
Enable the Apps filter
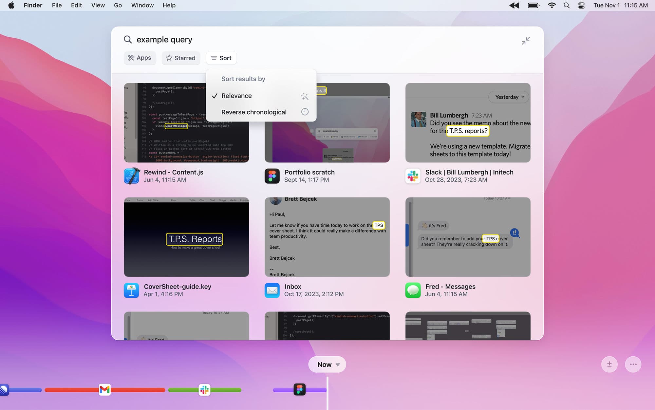point(140,58)
